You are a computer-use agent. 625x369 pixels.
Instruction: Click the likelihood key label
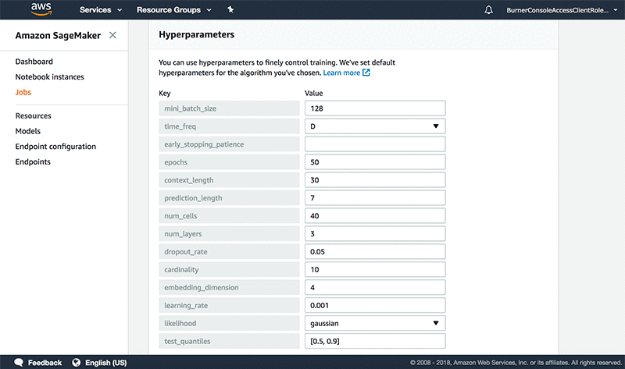[229, 323]
